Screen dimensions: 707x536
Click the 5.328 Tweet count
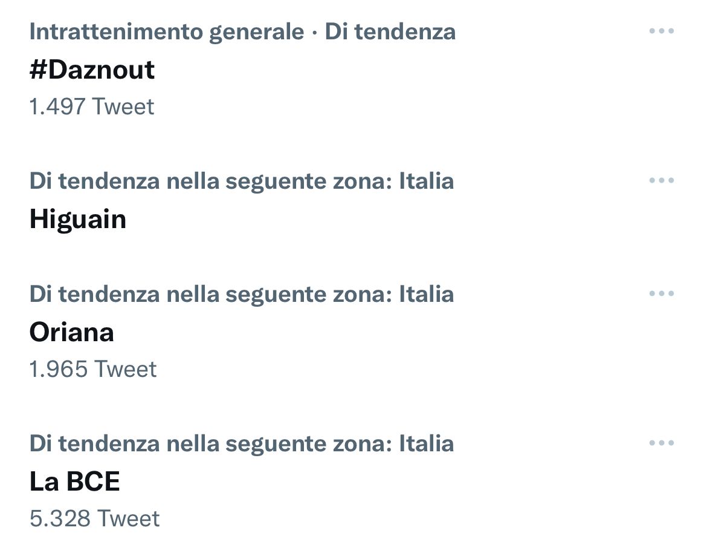tap(94, 518)
